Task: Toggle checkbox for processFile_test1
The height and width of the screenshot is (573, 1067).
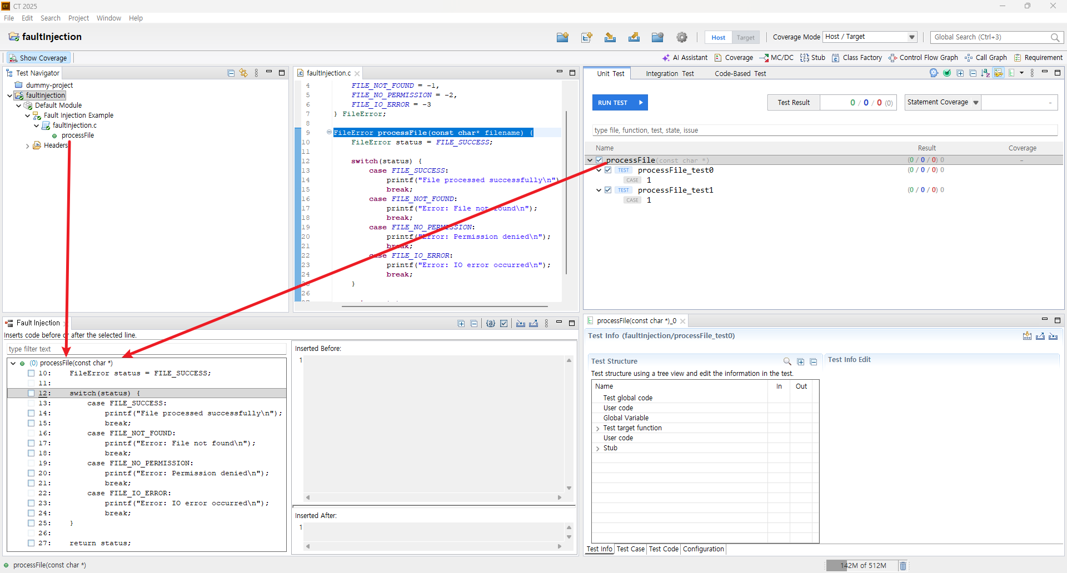Action: point(608,190)
